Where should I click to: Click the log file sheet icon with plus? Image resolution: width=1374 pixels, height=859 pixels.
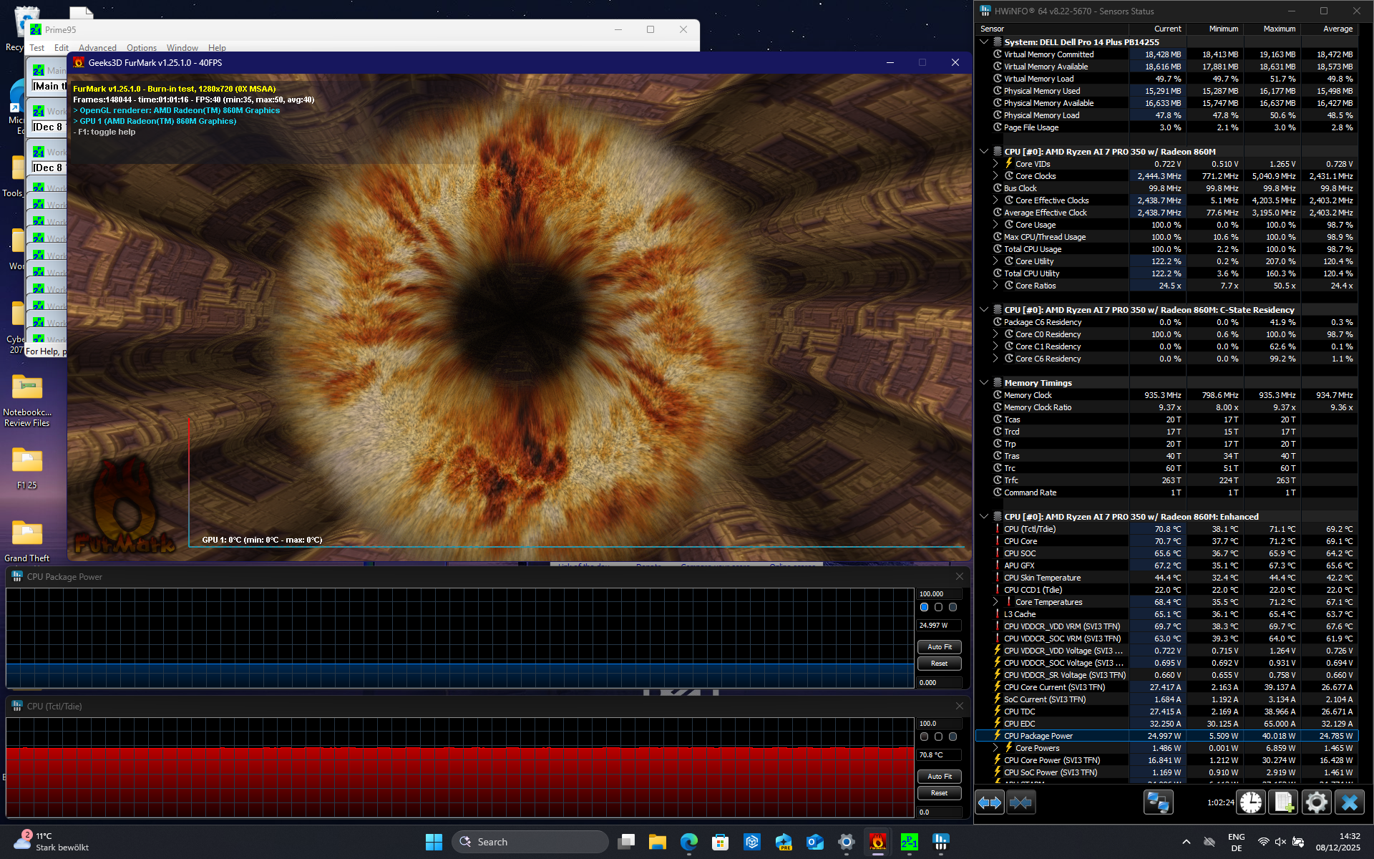point(1283,802)
